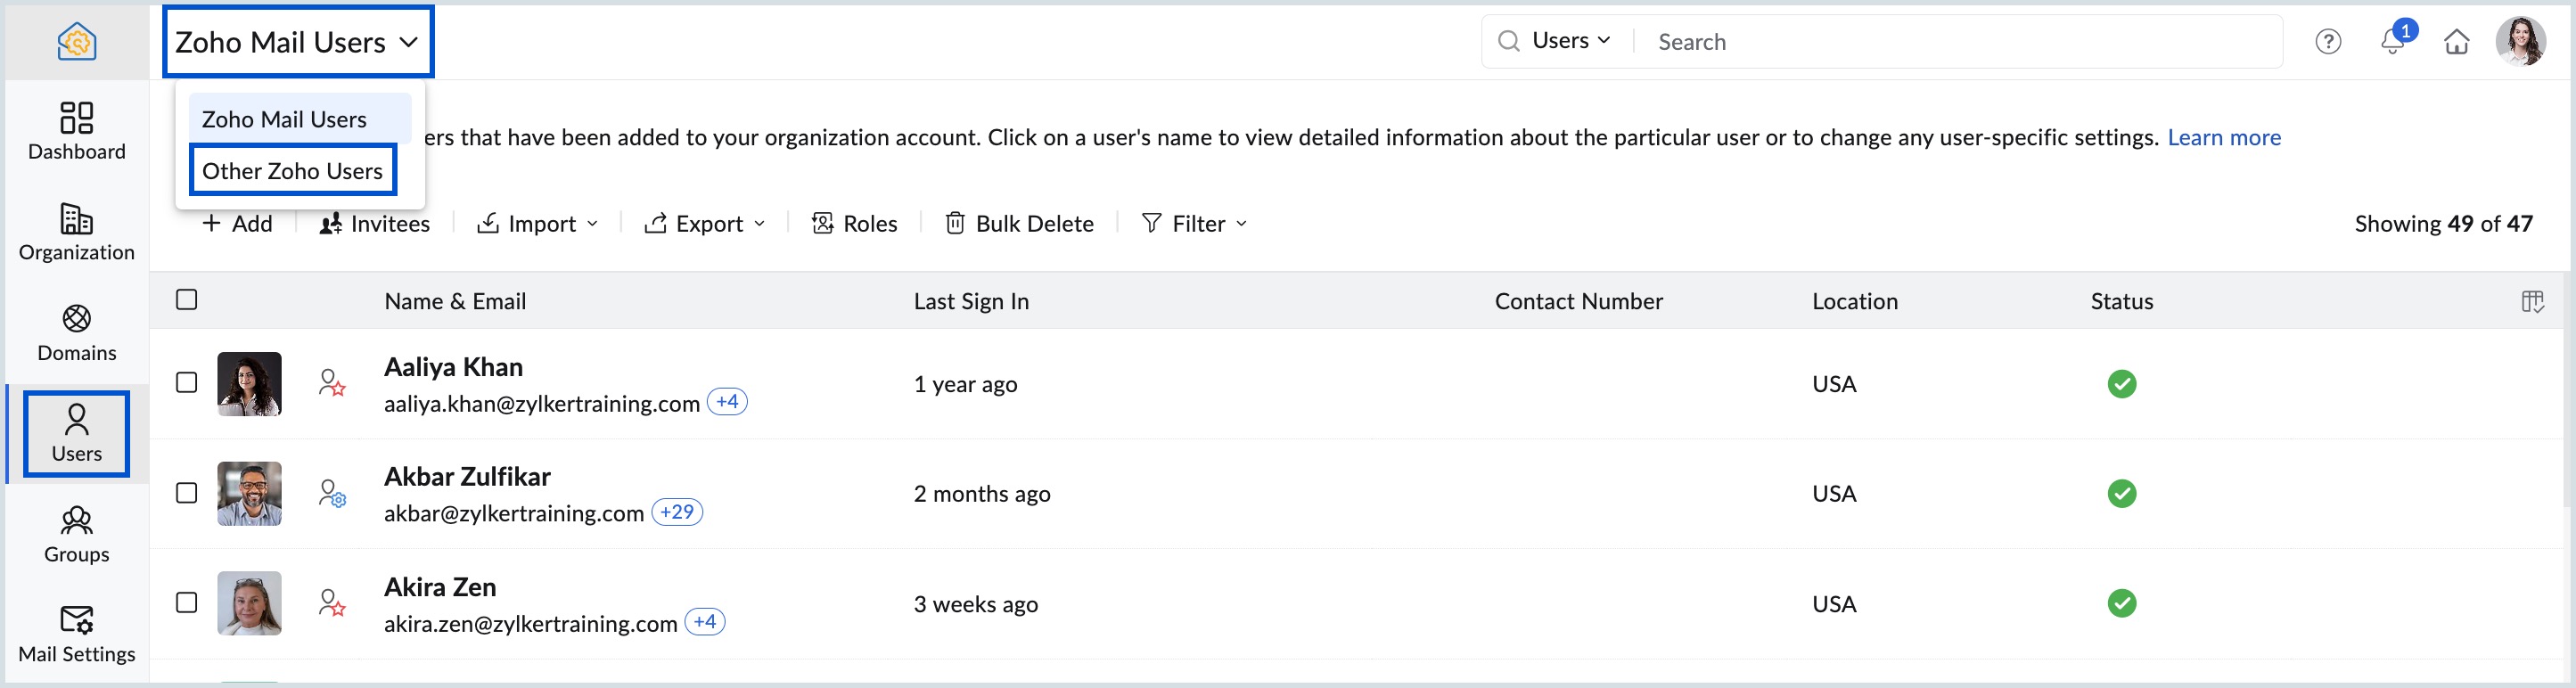Collapse the Zoho Mail Users dropdown

point(298,42)
